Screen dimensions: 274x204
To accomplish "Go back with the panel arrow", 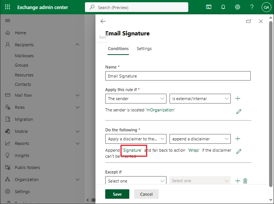I will [103, 21].
